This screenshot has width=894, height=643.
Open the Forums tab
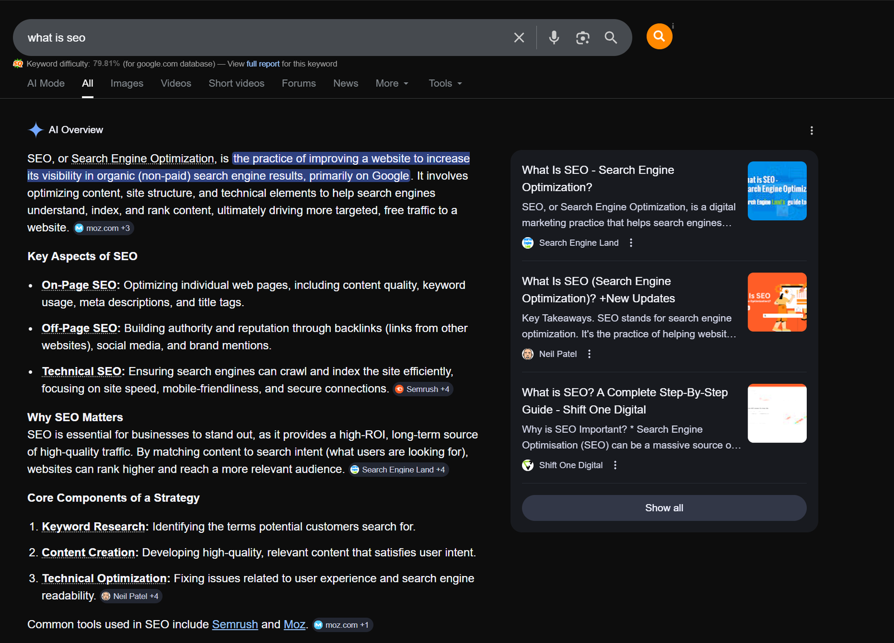coord(299,83)
